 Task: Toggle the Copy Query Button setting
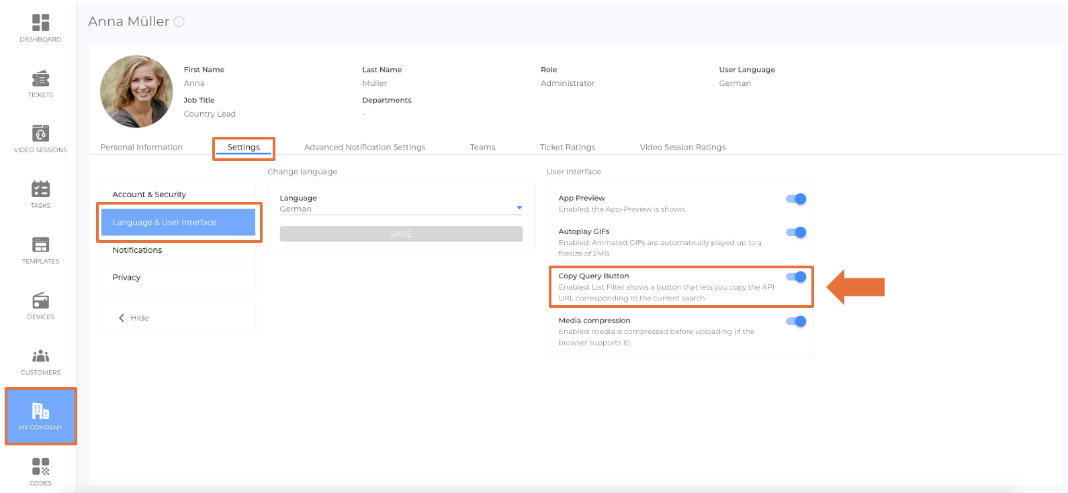click(796, 277)
